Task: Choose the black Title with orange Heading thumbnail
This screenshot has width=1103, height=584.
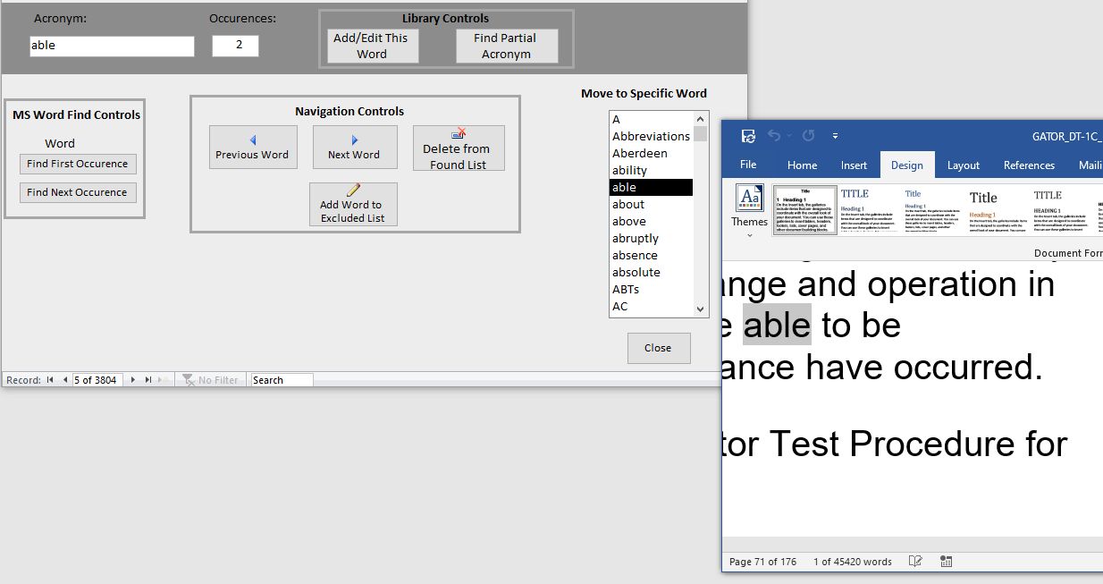Action: (998, 210)
